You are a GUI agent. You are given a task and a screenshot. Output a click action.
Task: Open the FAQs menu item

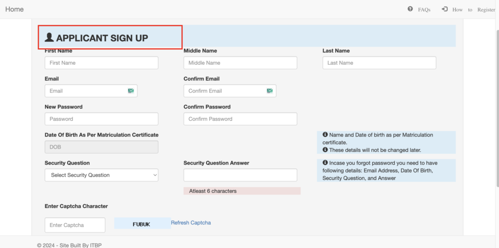point(424,10)
